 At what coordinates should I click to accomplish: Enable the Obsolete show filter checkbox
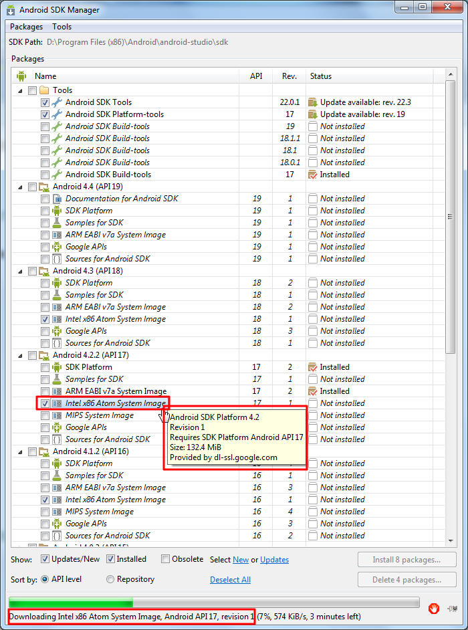(165, 559)
